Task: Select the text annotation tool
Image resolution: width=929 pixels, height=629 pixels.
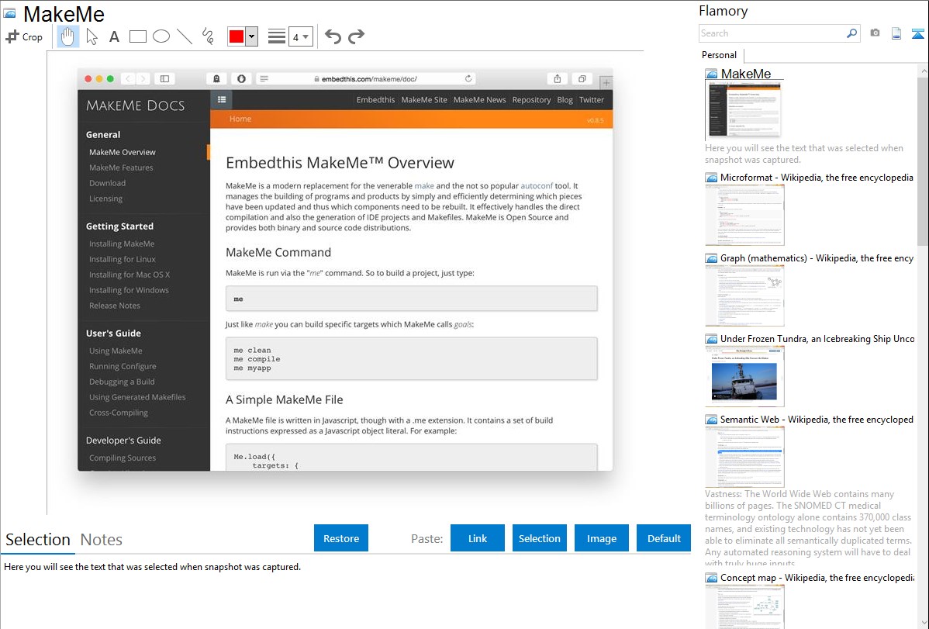Action: 114,36
